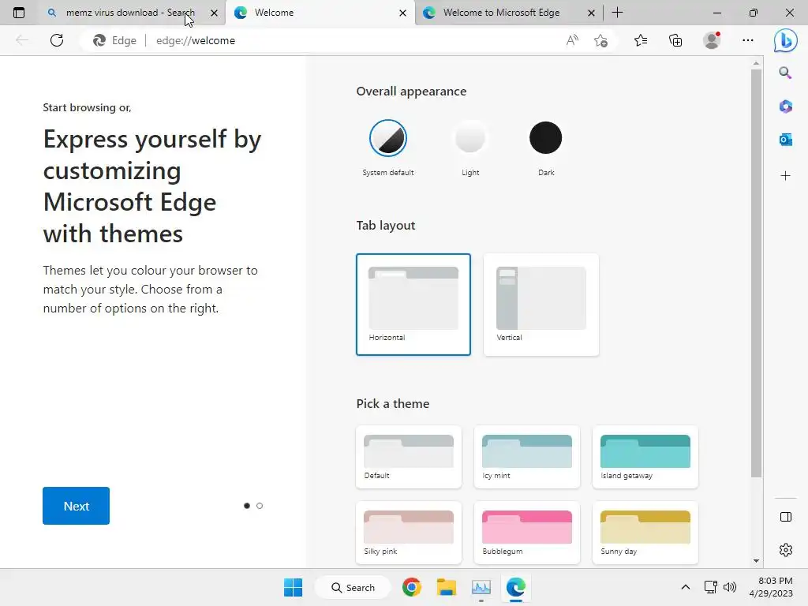This screenshot has width=808, height=606.
Task: Select Light appearance
Action: click(x=470, y=138)
